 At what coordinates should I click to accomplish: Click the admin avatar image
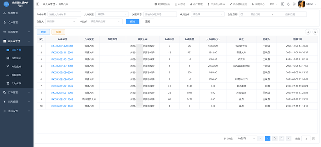tap(301, 4)
